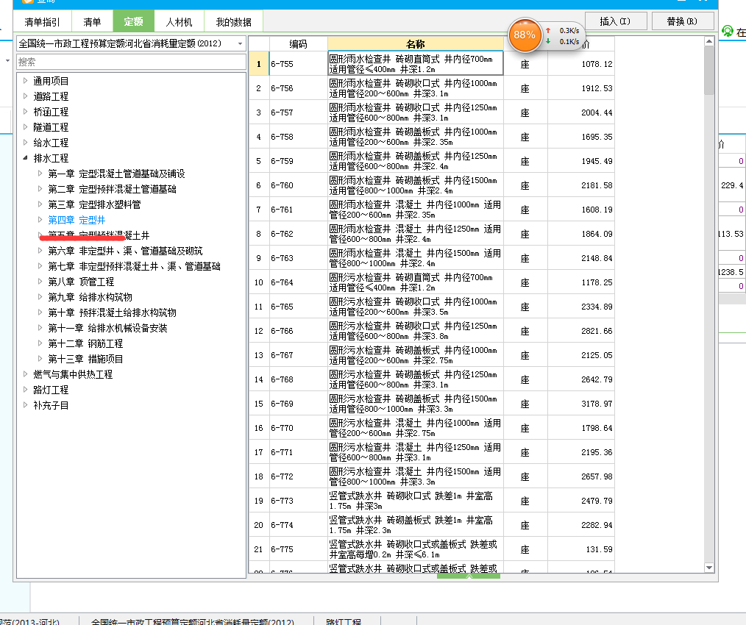Image resolution: width=746 pixels, height=625 pixels.
Task: Select 第十章 预拌混凝土给排水构筑物
Action: coord(112,312)
